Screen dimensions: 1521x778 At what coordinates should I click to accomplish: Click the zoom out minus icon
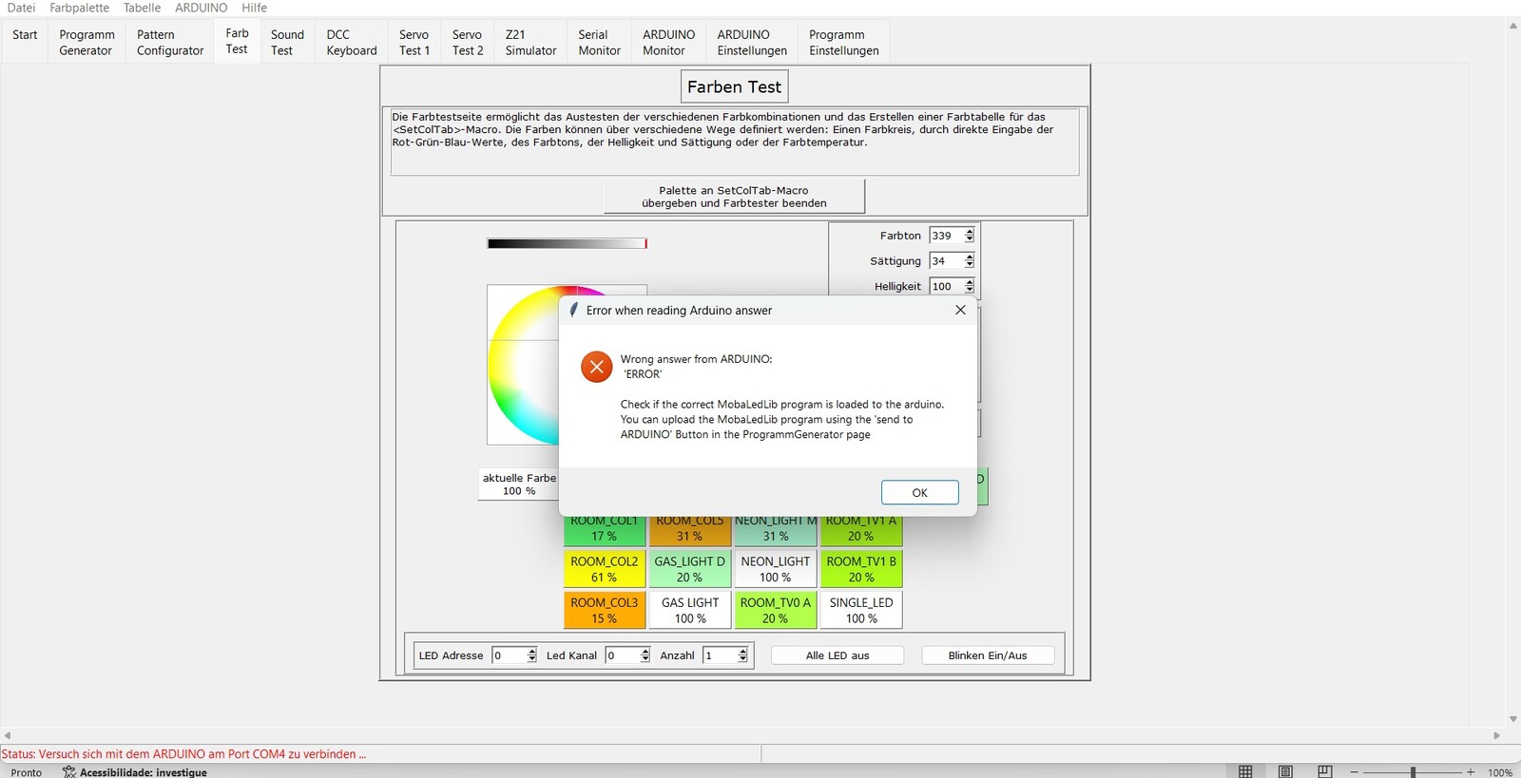1355,772
